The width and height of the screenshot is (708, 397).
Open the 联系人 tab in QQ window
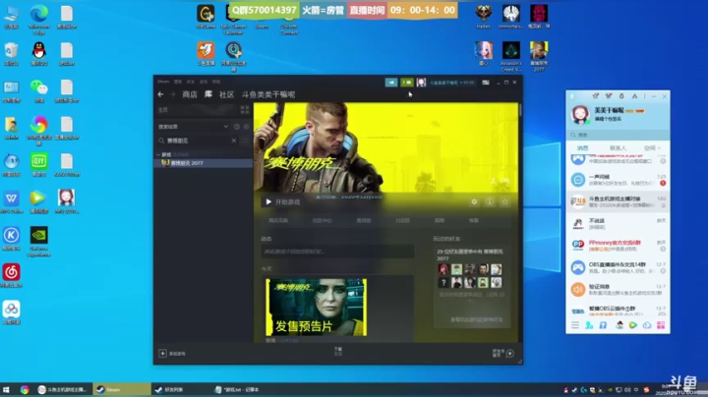(618, 148)
